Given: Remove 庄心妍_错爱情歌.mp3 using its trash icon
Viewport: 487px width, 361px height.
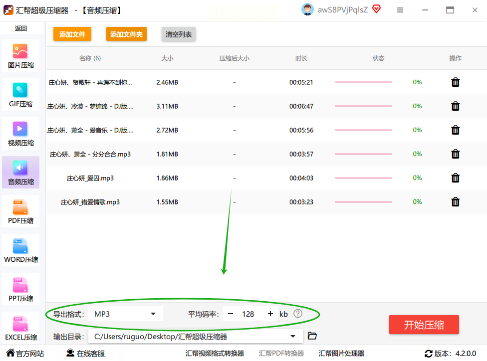Looking at the screenshot, I should pyautogui.click(x=456, y=202).
